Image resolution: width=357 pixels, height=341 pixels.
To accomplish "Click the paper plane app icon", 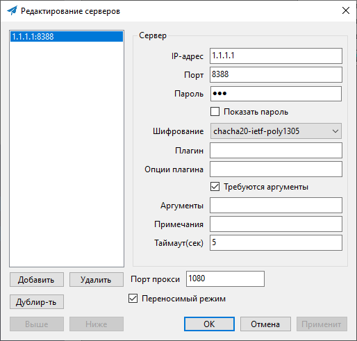I will (x=13, y=10).
